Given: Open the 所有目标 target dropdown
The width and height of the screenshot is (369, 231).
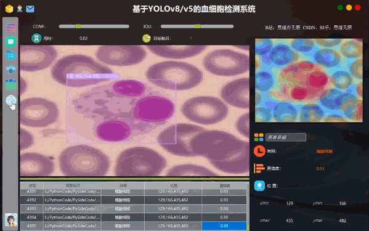Looking at the screenshot, I should pos(286,137).
